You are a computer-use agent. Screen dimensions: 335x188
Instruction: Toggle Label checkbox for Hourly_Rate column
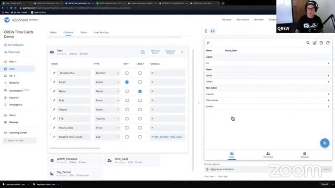coord(140,128)
